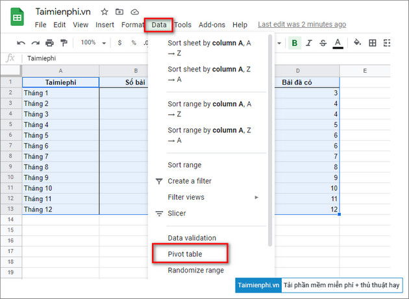Click header cell 'Số bài'
Image resolution: width=409 pixels, height=299 pixels.
pyautogui.click(x=124, y=82)
